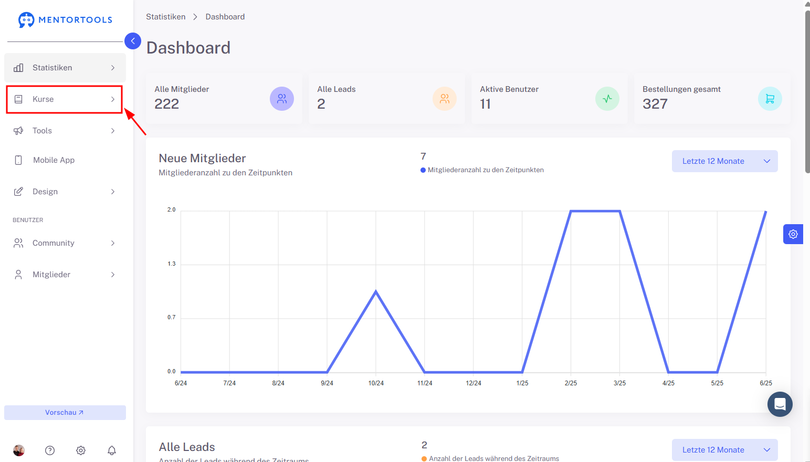Open notifications bell icon
Screen dimensions: 810x462
point(112,450)
